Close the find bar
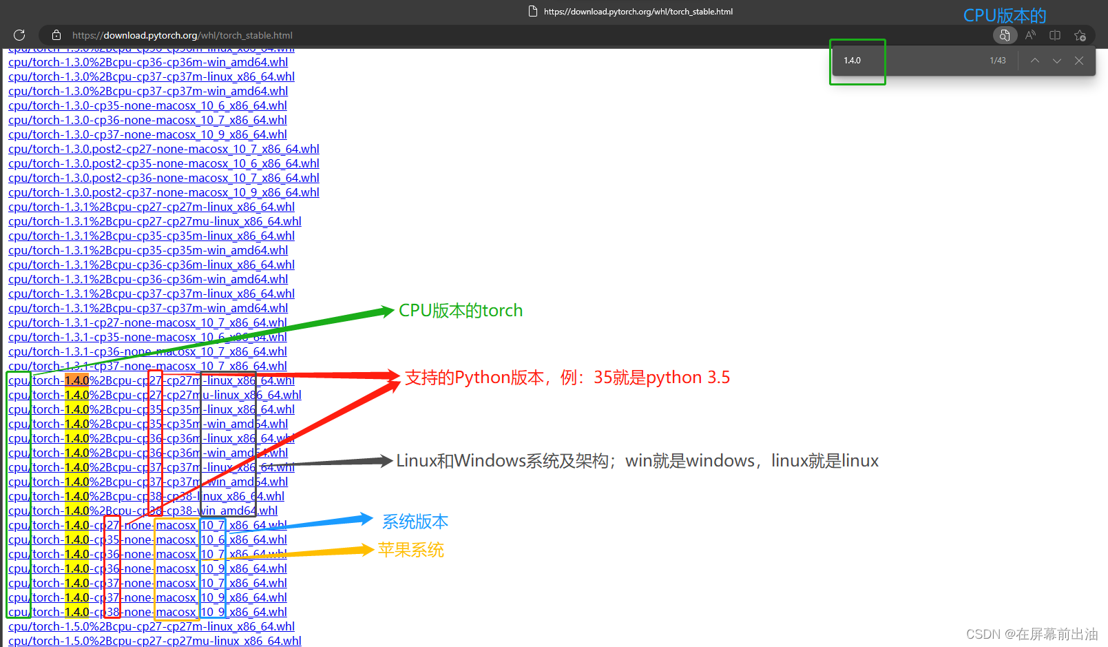Viewport: 1108px width, 647px height. pos(1079,61)
